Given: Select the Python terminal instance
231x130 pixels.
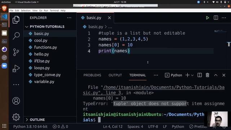Looking at the screenshot, I should click(x=173, y=75).
